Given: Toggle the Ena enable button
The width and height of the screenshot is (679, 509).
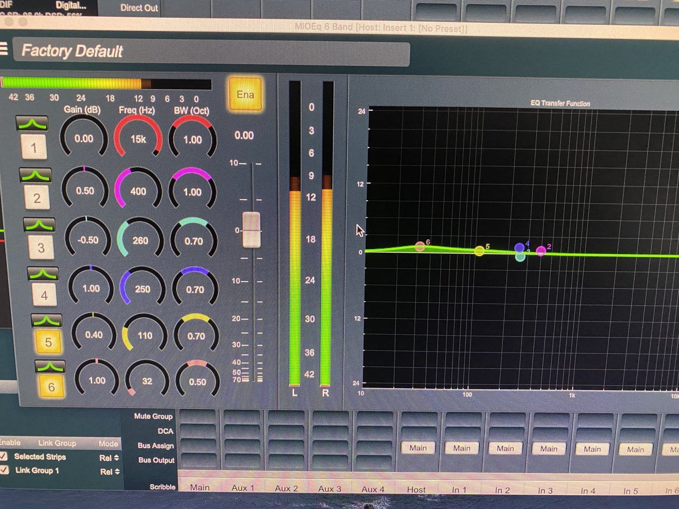Looking at the screenshot, I should click(x=245, y=95).
